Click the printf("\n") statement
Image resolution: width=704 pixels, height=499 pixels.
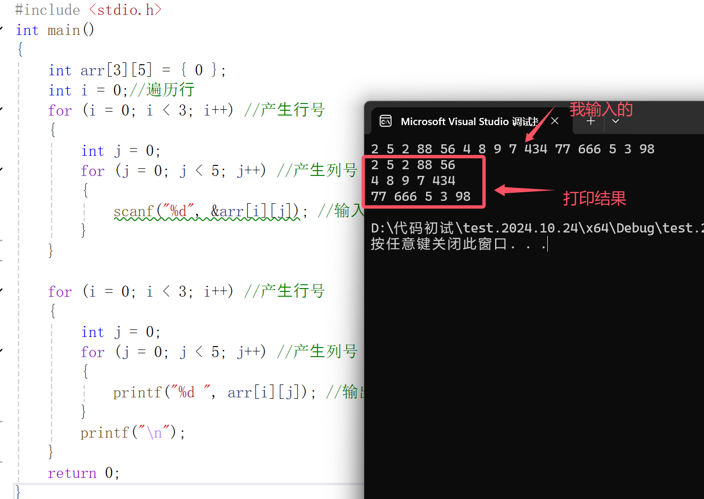coord(133,433)
